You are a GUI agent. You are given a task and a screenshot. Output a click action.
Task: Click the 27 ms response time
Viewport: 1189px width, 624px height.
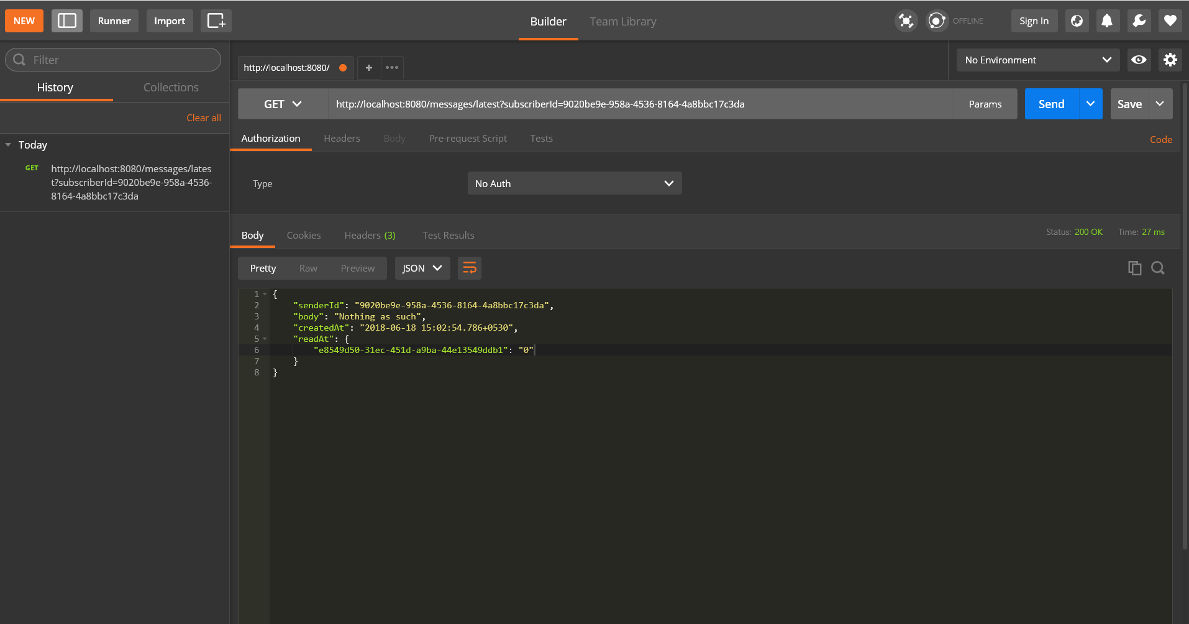pos(1153,232)
